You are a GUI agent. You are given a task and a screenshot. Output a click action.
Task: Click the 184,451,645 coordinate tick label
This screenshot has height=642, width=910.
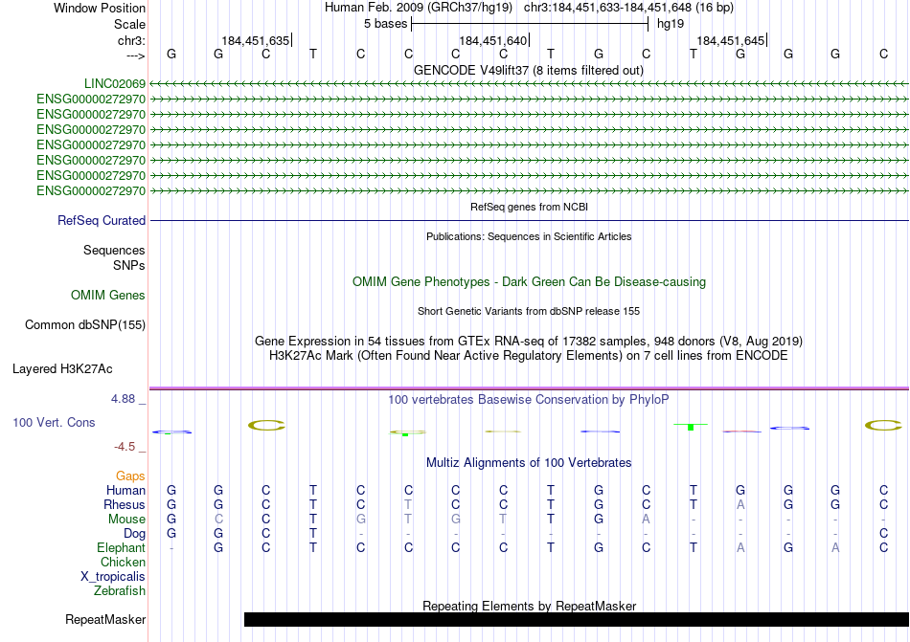pos(730,40)
